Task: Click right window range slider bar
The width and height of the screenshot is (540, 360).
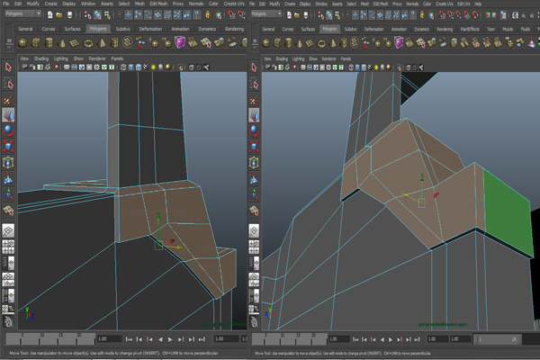Action: (498, 339)
